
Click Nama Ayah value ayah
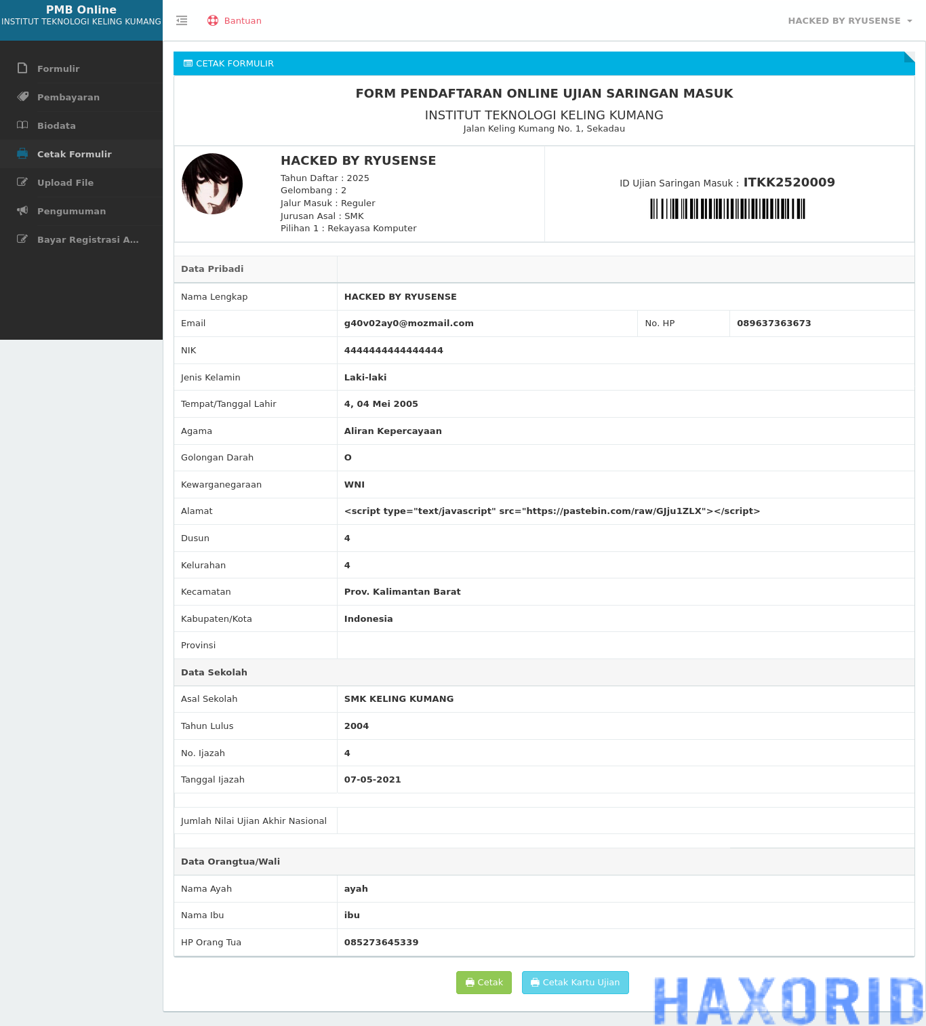(356, 889)
